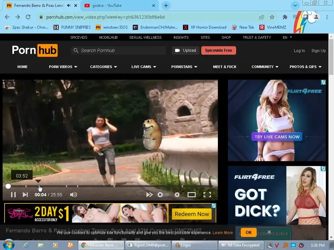Click the white playhead knob on the timeline
This screenshot has height=250, width=334.
click(8, 186)
